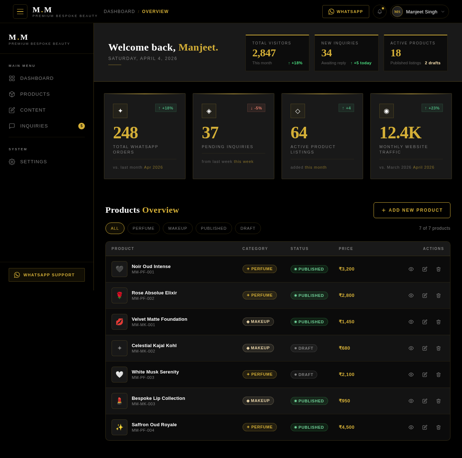Viewport: 462px width, 458px height.
Task: Click the Published status of Saffron Oud Royale
Action: pos(309,427)
